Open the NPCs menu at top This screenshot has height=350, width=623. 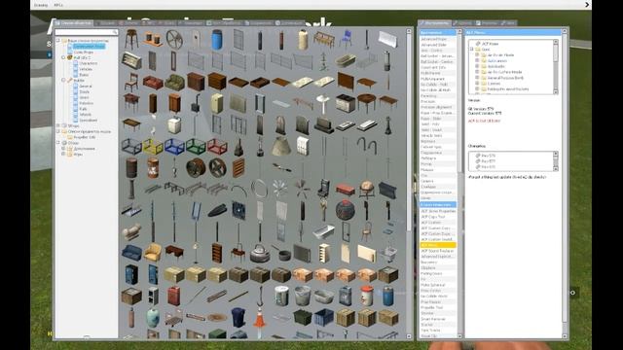tap(58, 5)
